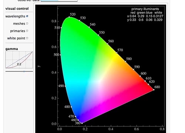Open the observer data selector
Image resolution: width=185 pixels, height=133 pixels.
59,0
